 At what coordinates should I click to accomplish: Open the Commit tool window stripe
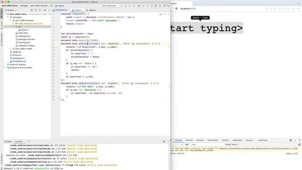1,25
